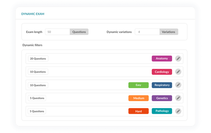
Task: Click the Dynamic variations label
Action: (x=119, y=32)
